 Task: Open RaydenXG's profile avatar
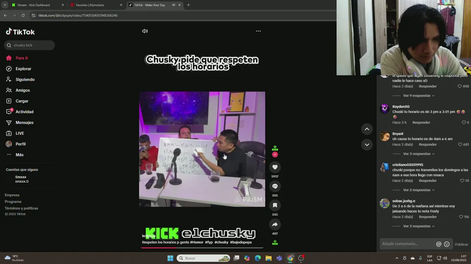pos(385,109)
